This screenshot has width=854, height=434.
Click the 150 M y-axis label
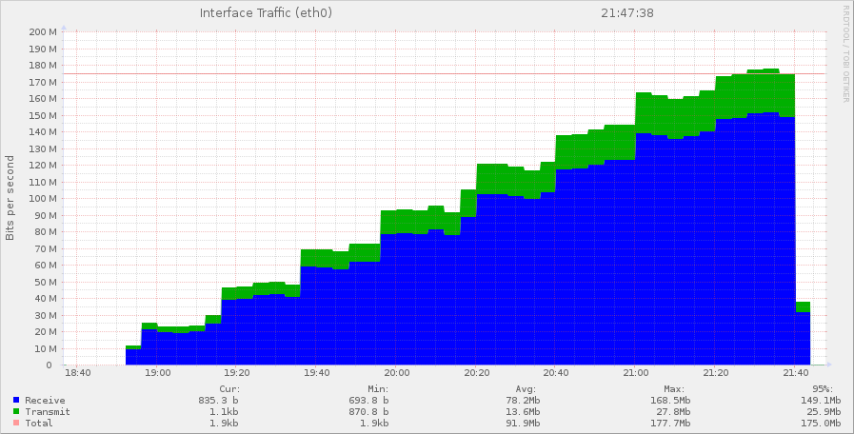(x=43, y=115)
